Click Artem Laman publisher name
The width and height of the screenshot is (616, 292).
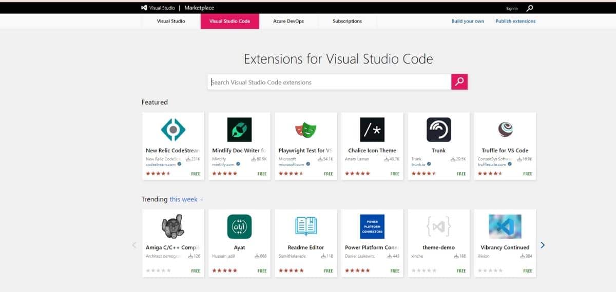356,159
